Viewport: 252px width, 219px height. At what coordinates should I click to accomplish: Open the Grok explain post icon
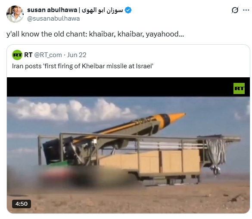(x=235, y=10)
